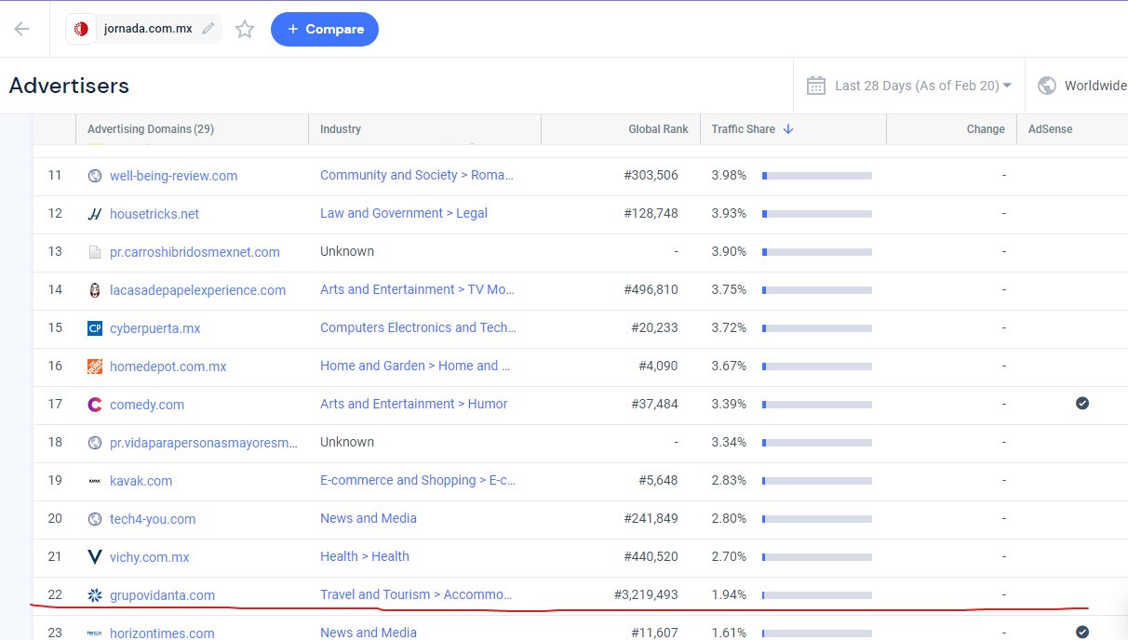Click E-commerce and Shopping industry link

click(x=418, y=480)
